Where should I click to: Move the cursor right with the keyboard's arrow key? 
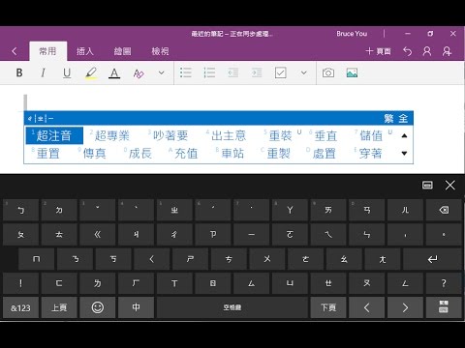point(405,308)
